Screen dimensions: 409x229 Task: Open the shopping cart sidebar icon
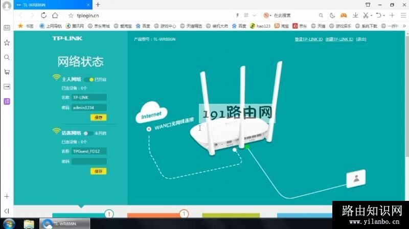[x=7, y=72]
